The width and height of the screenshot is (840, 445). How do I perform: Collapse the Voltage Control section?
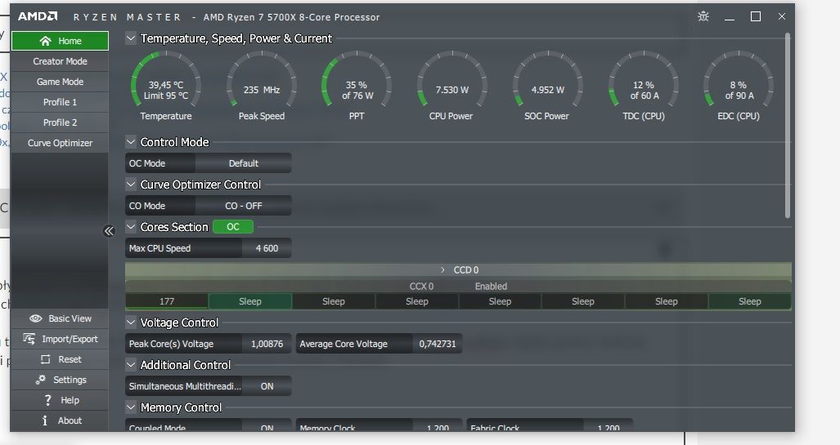tap(130, 323)
